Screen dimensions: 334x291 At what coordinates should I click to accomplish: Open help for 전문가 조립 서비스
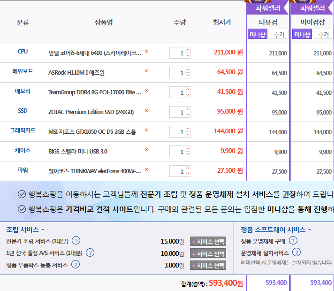click(76, 241)
